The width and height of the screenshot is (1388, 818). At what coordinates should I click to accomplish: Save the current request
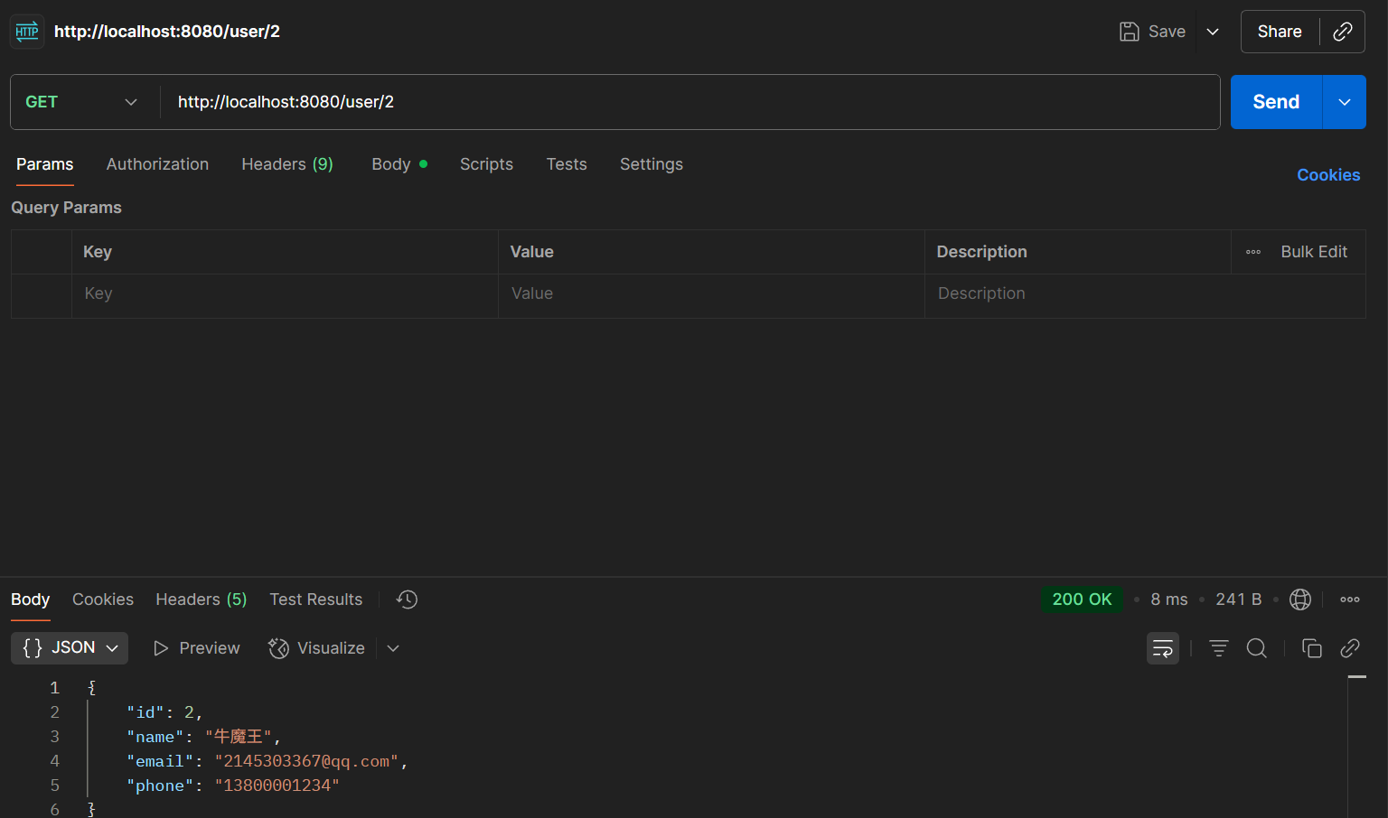click(x=1152, y=31)
